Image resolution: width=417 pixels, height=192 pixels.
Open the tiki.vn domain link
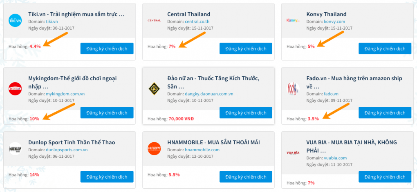pyautogui.click(x=52, y=21)
